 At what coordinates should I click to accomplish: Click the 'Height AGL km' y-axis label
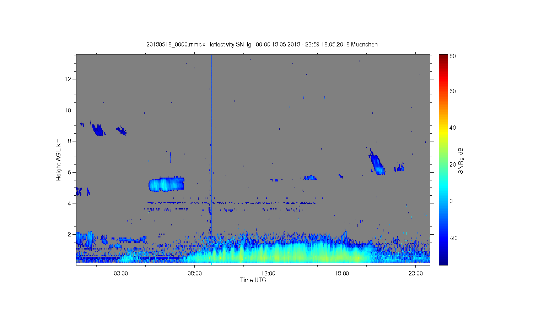[x=59, y=159]
